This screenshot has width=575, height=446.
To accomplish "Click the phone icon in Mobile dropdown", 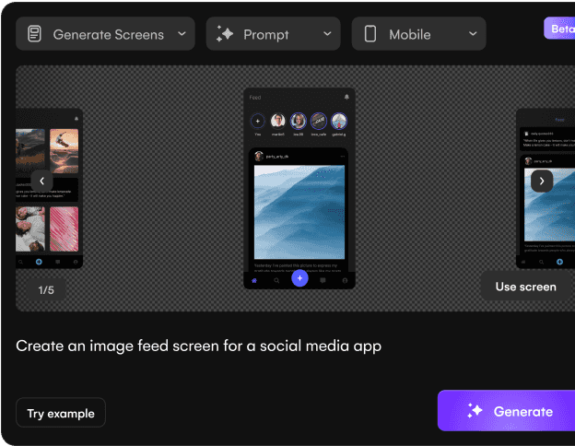I will (x=370, y=34).
